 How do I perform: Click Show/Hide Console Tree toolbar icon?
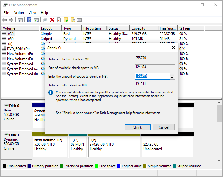click(20, 20)
